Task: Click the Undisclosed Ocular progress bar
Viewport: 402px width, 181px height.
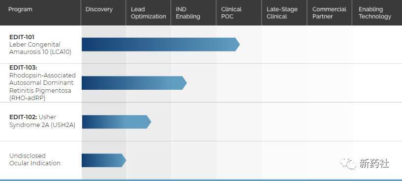Action: [x=104, y=160]
